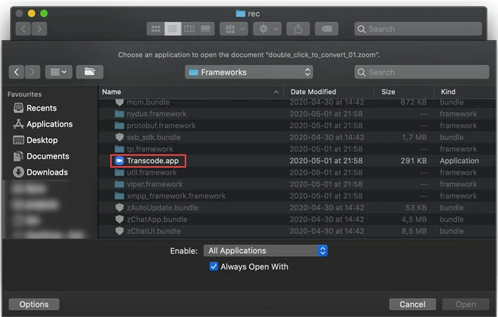Screen dimensions: 498x317
Task: Open the Frameworks location popup
Action: [x=249, y=72]
